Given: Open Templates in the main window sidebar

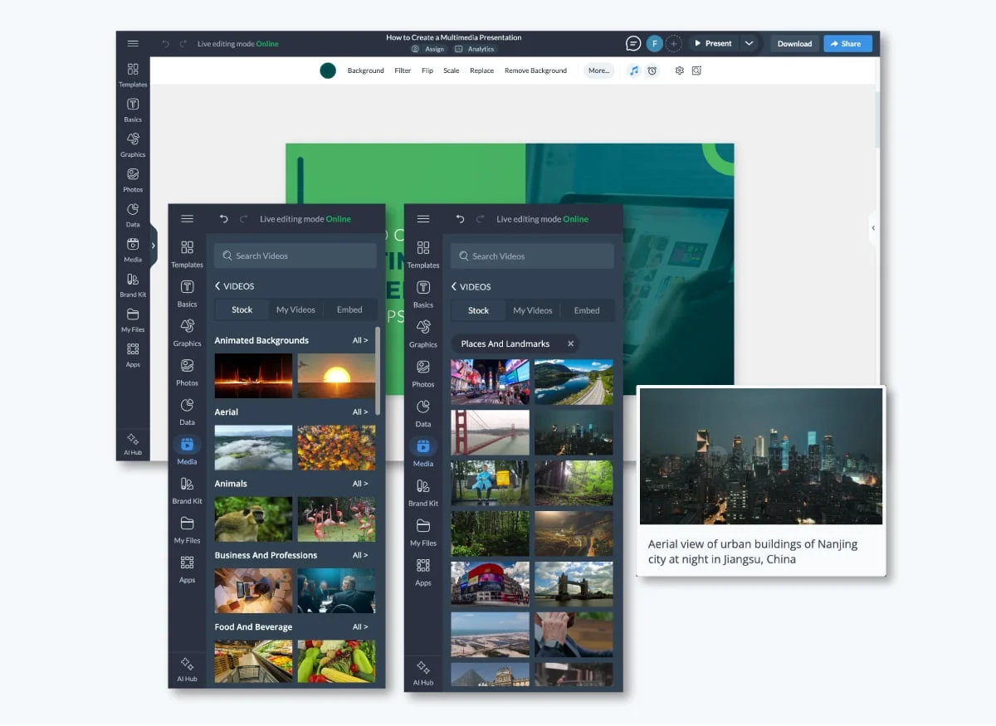Looking at the screenshot, I should point(133,74).
